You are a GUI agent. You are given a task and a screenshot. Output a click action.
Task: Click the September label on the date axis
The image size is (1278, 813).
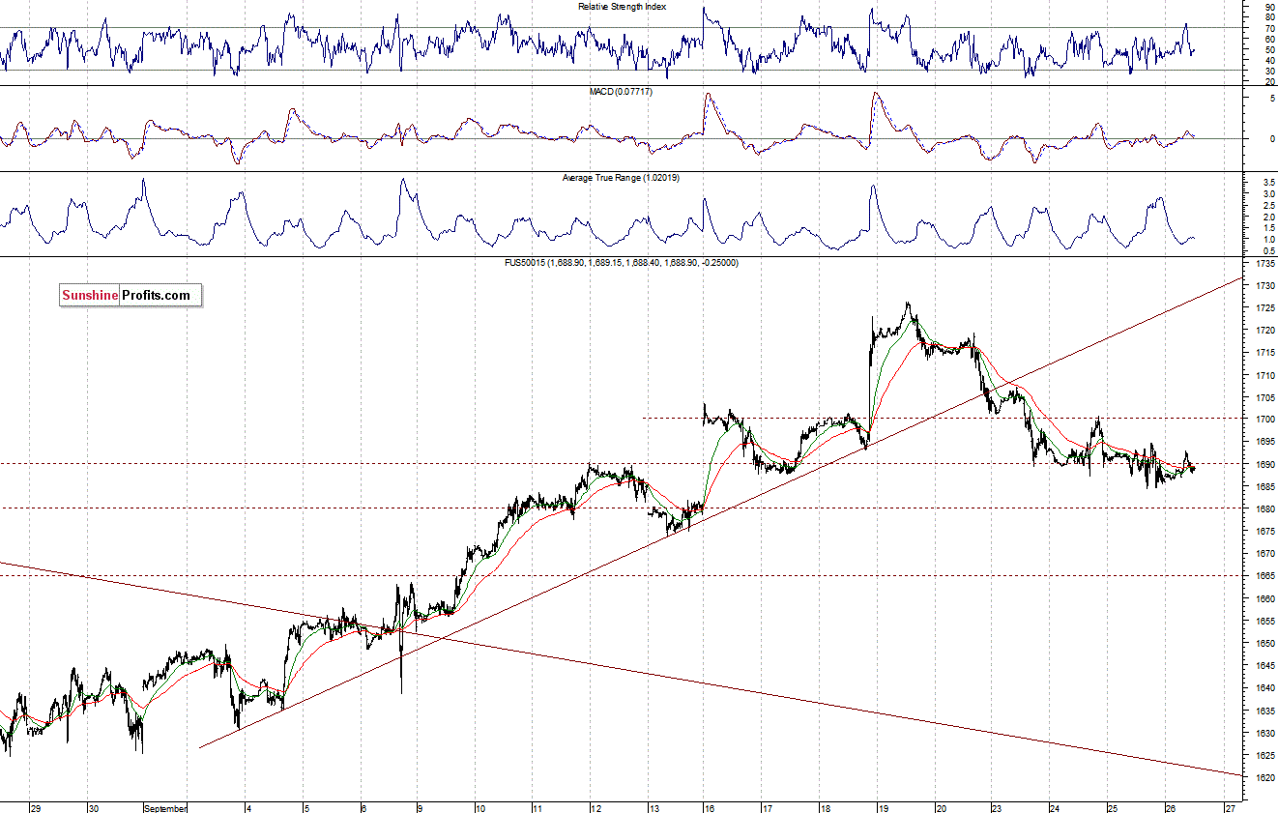166,808
